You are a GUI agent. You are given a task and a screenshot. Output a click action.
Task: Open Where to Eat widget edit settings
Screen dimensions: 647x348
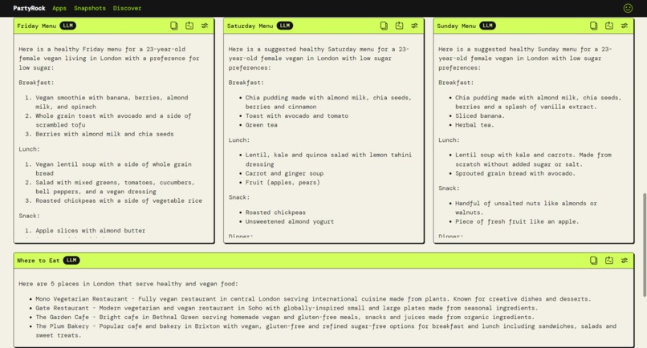tap(625, 260)
